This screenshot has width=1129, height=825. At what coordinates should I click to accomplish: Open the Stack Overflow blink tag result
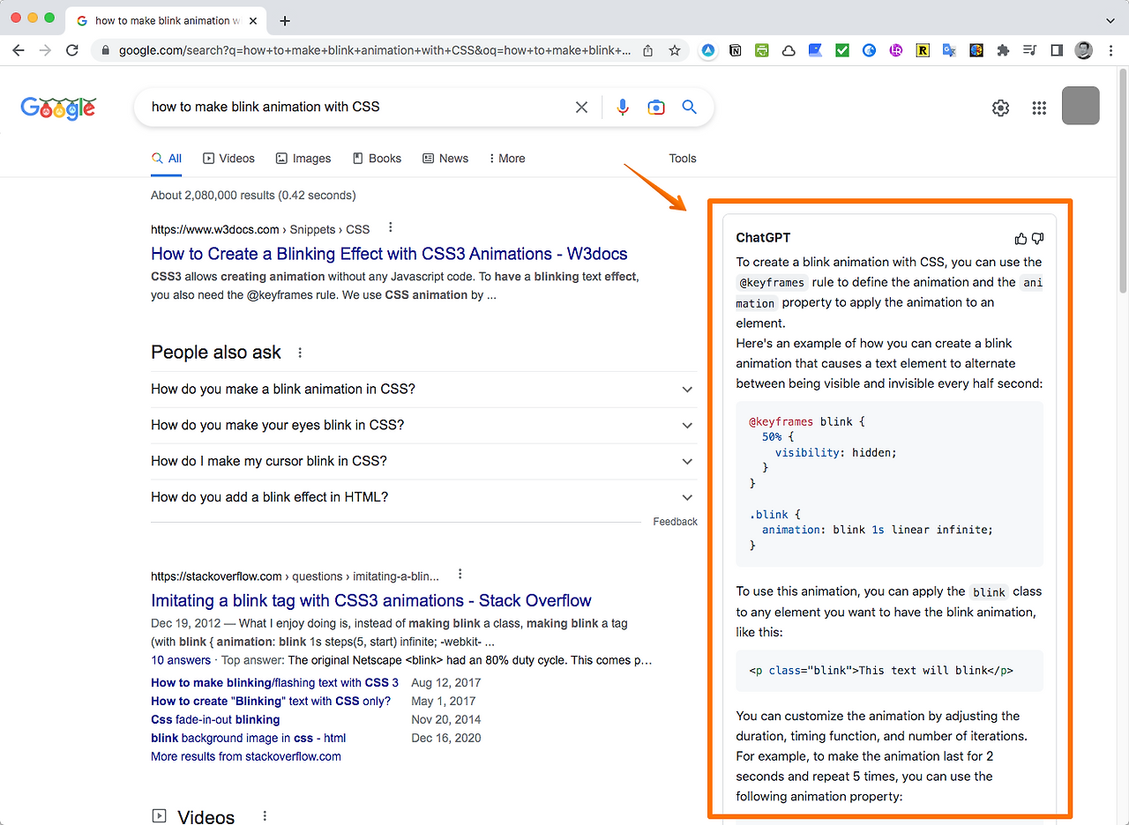click(x=371, y=601)
